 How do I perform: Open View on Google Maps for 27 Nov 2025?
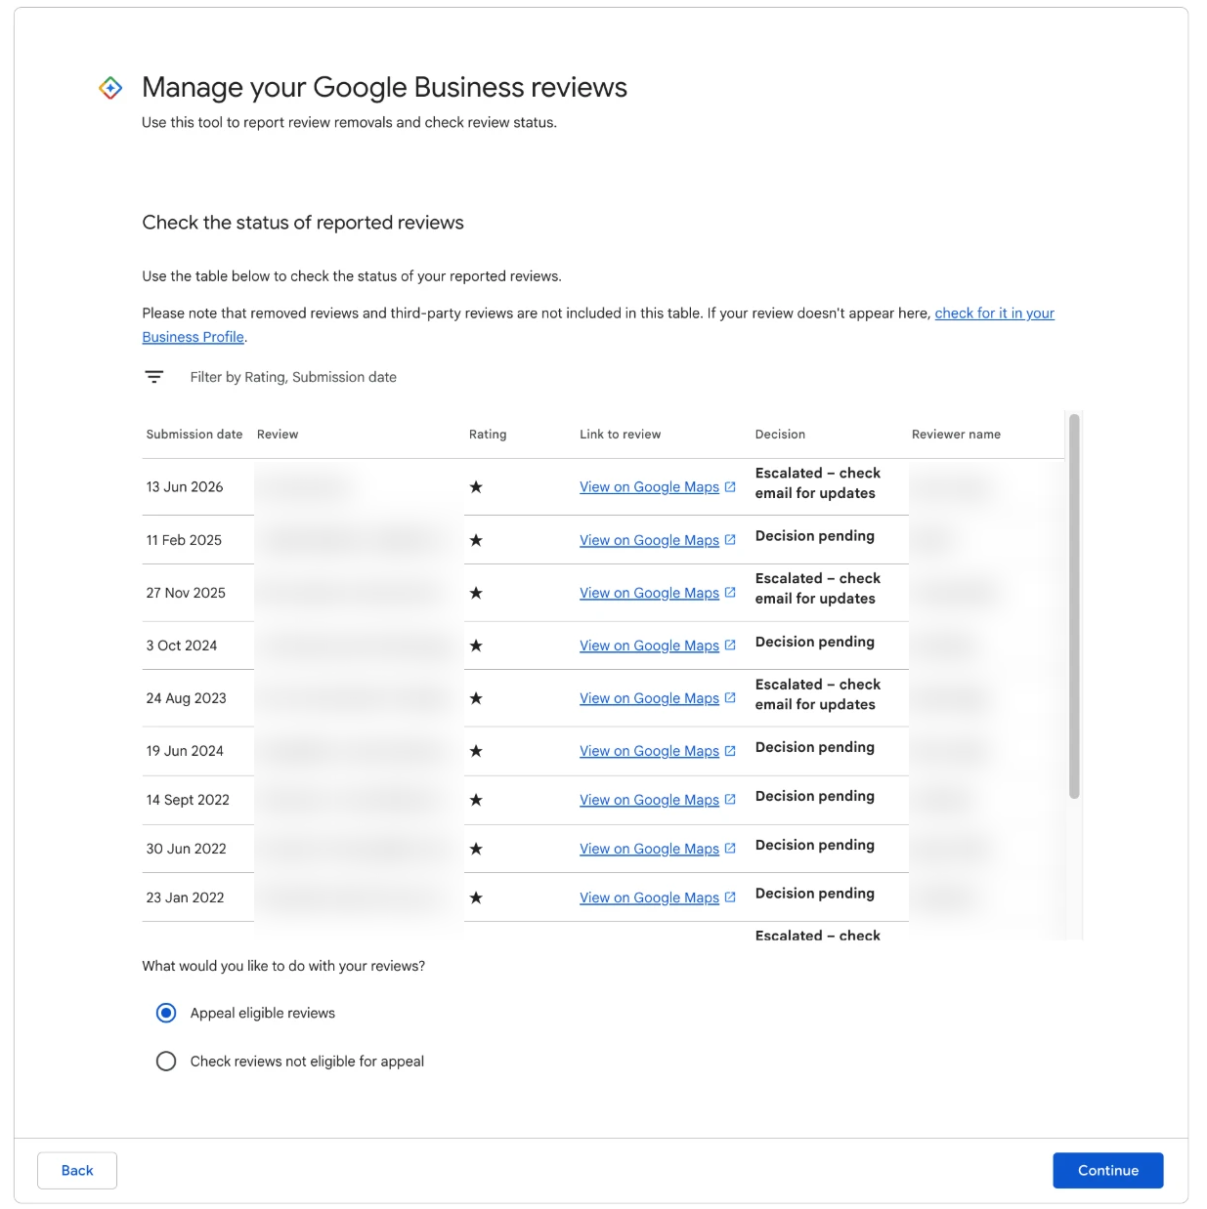pos(649,593)
